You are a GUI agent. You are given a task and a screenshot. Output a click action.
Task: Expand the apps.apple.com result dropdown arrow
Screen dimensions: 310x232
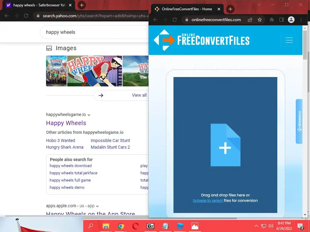97,206
